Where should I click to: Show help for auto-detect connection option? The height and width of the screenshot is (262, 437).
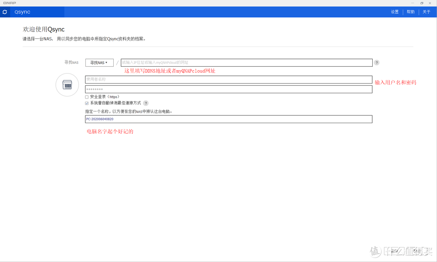[146, 103]
